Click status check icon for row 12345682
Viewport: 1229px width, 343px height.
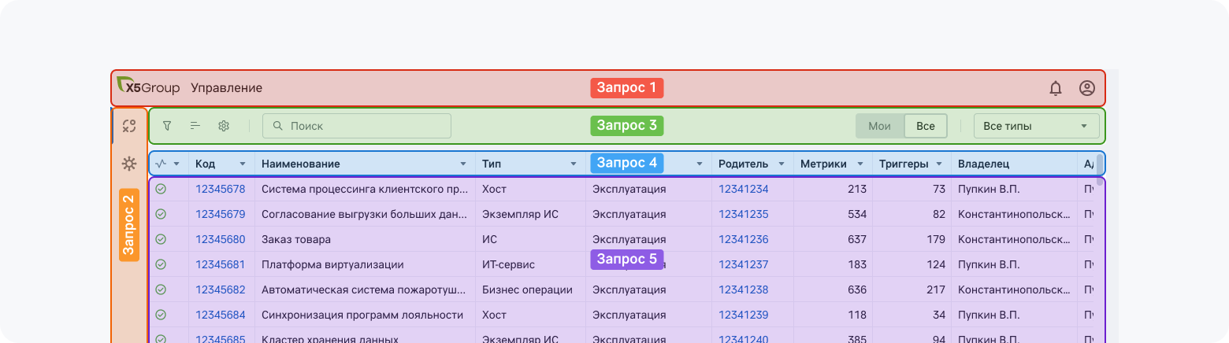point(161,290)
